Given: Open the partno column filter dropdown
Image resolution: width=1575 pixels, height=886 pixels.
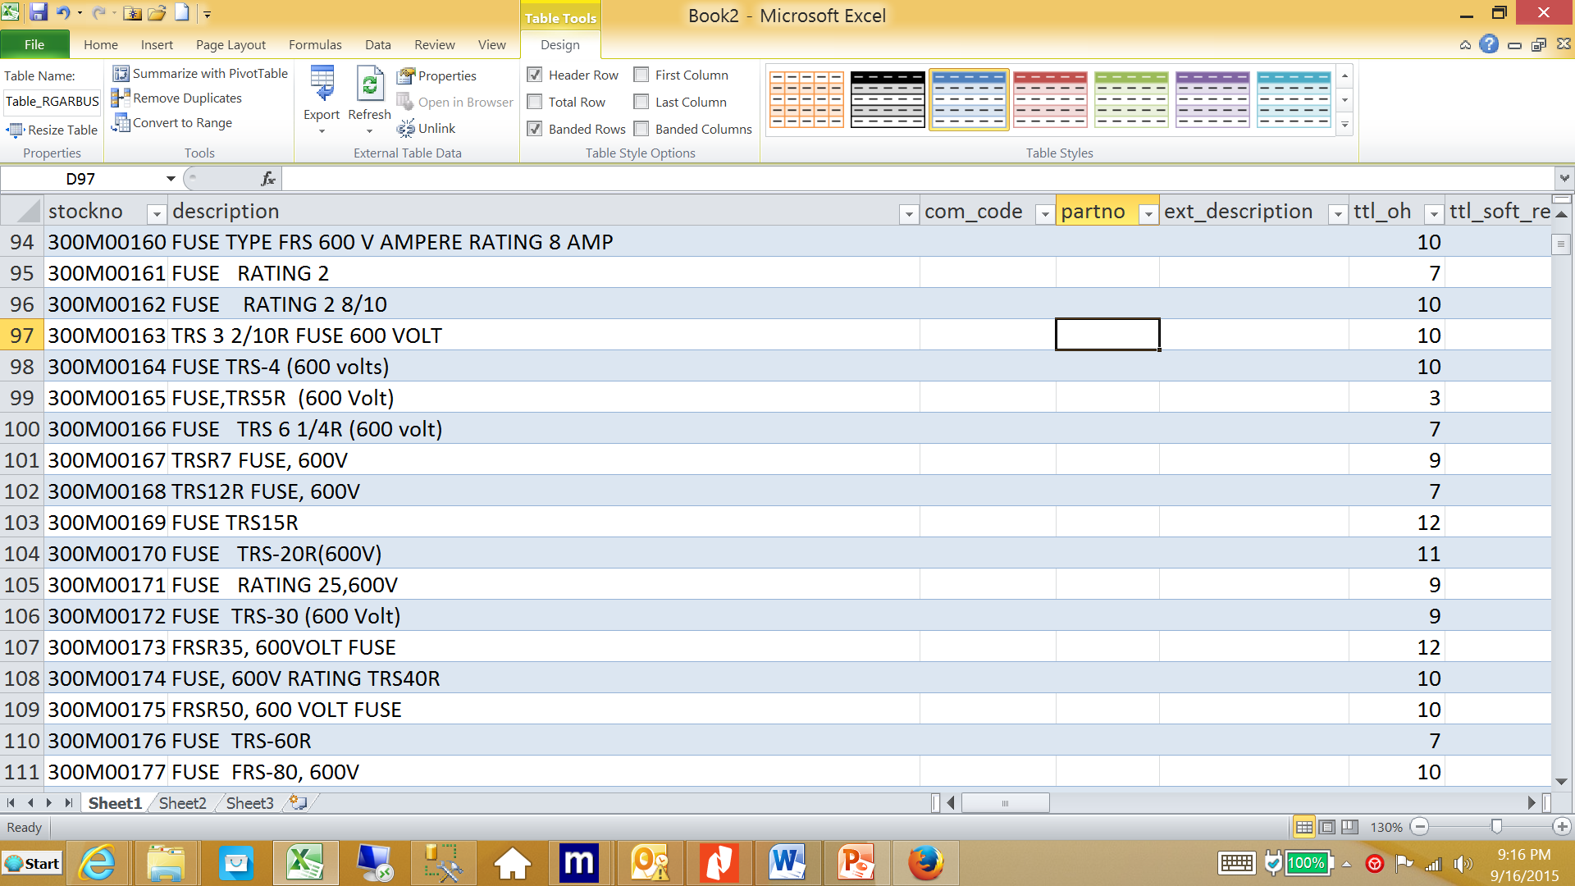Looking at the screenshot, I should pos(1148,214).
